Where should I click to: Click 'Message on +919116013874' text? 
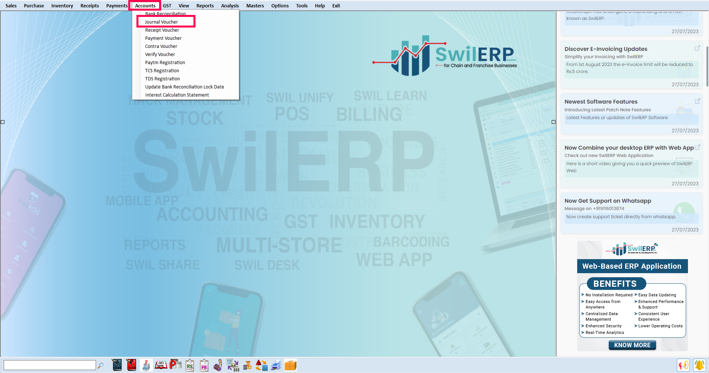(x=594, y=209)
